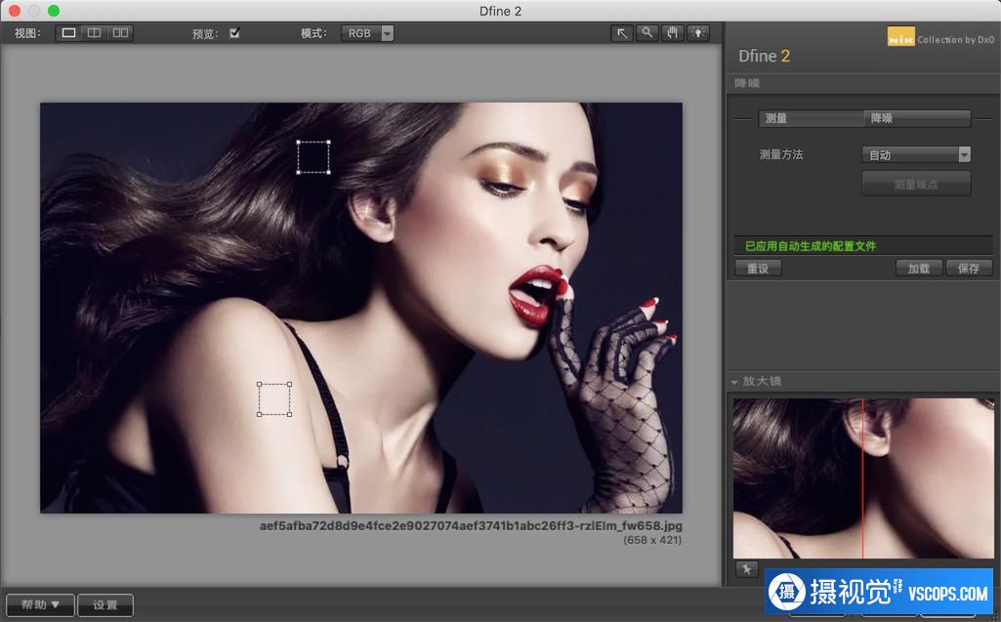Click the image file name text
The width and height of the screenshot is (1001, 622).
click(x=471, y=526)
